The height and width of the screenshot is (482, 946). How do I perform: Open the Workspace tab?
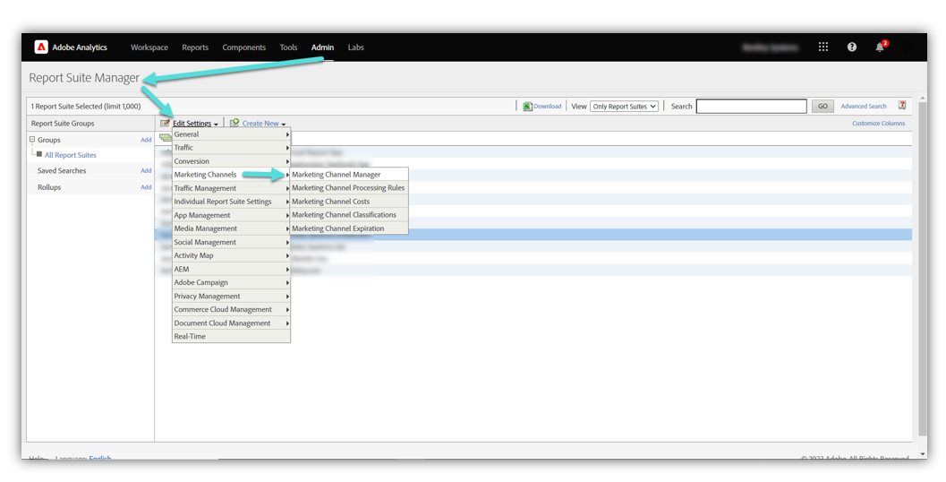click(x=149, y=47)
